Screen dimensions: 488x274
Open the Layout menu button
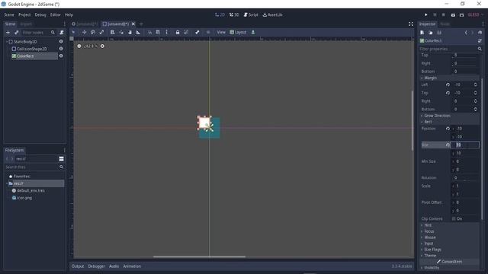tap(238, 32)
